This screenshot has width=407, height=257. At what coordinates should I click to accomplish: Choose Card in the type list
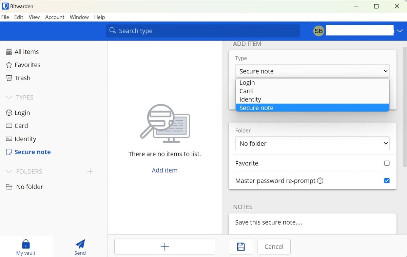coord(312,91)
